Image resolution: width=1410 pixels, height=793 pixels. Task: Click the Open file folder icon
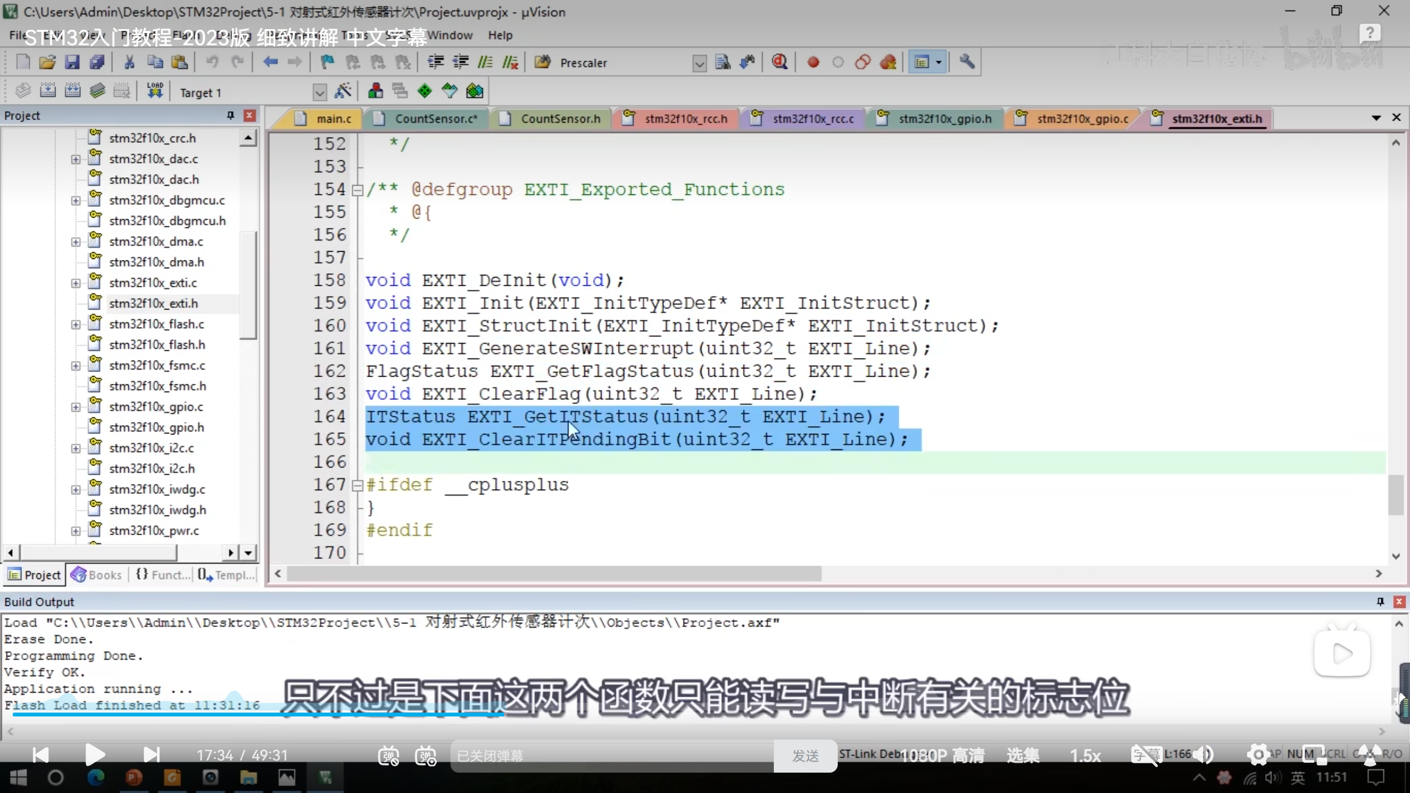[48, 62]
